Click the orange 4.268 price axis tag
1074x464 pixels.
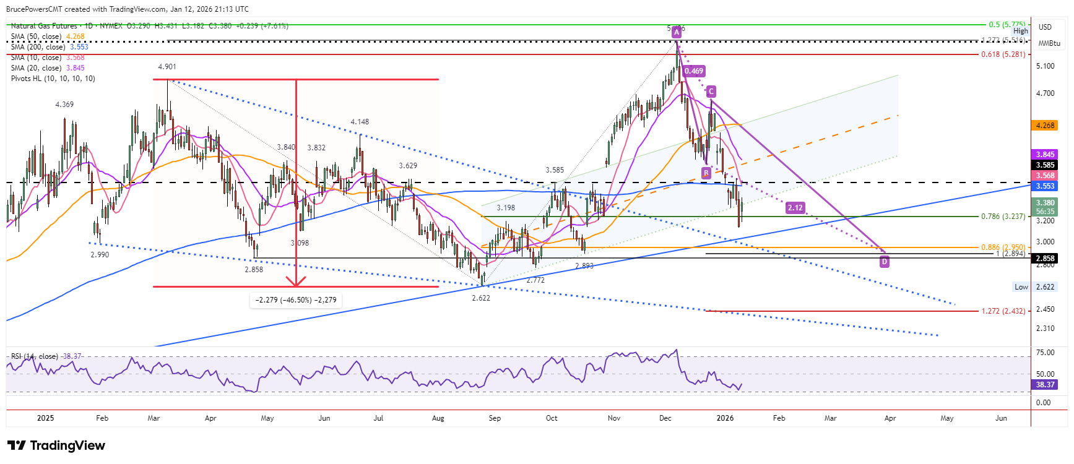[1046, 126]
